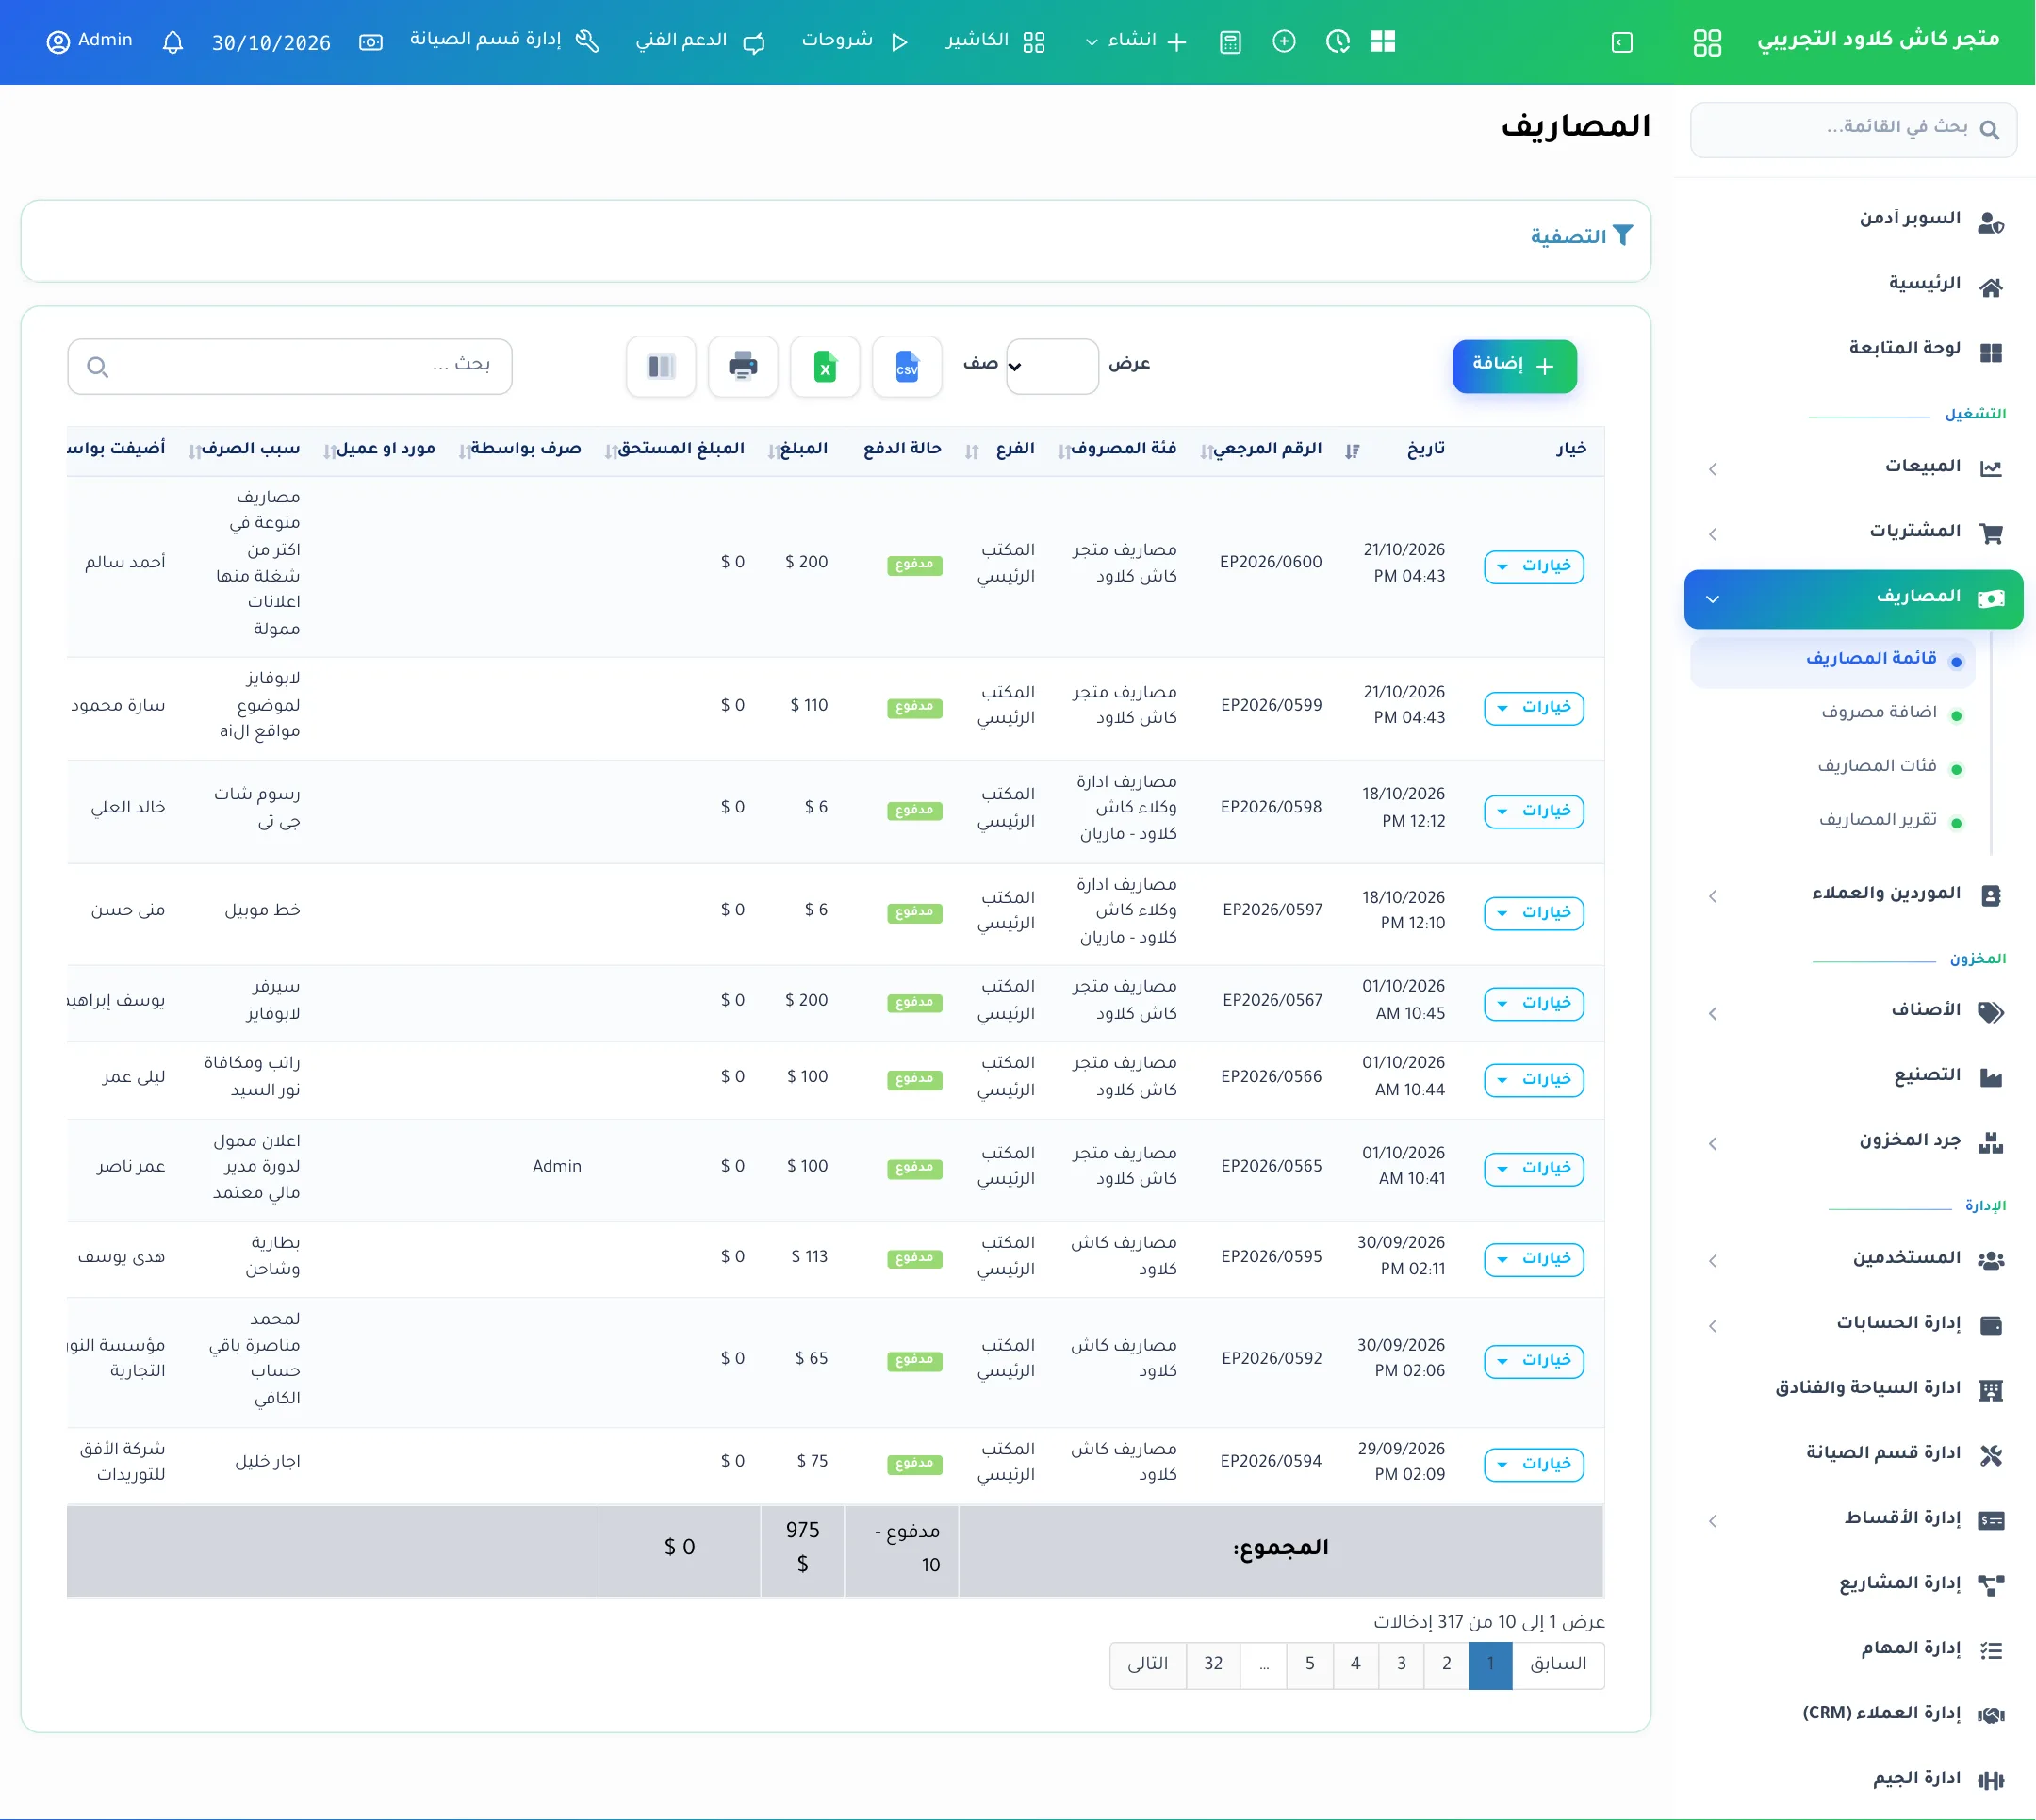Open Admin user profile menu
Screen dimensions: 2036x1820
90,41
